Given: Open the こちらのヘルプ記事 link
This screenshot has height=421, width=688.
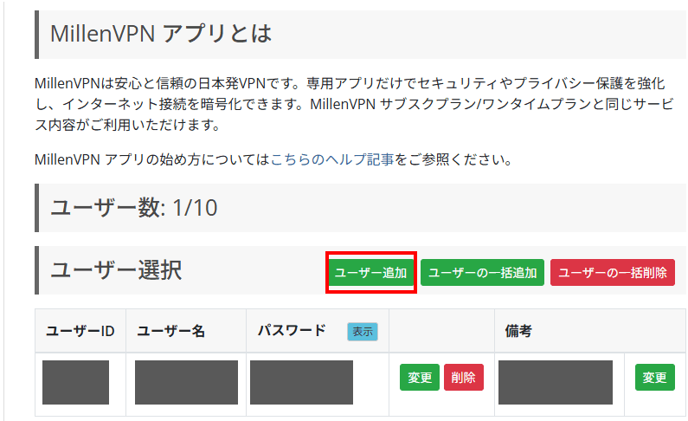Looking at the screenshot, I should (x=333, y=159).
